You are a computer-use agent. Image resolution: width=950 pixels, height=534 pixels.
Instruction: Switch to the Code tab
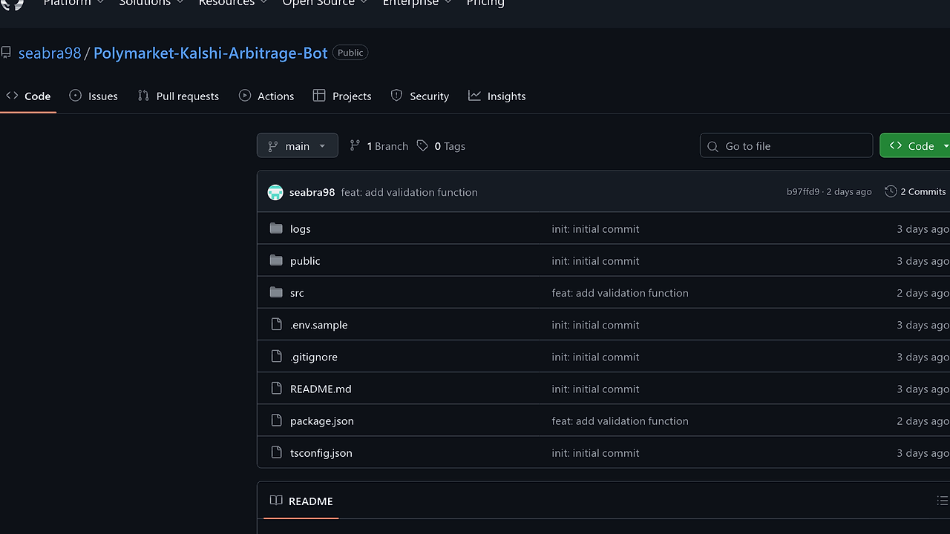coord(28,96)
